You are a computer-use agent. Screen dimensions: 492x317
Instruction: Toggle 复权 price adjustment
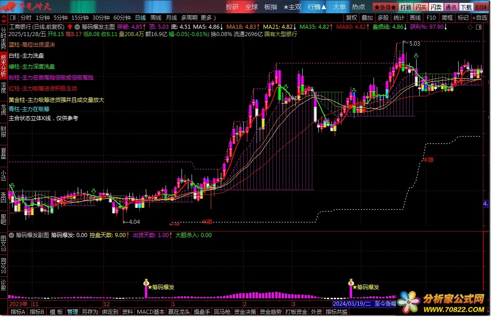pos(352,17)
